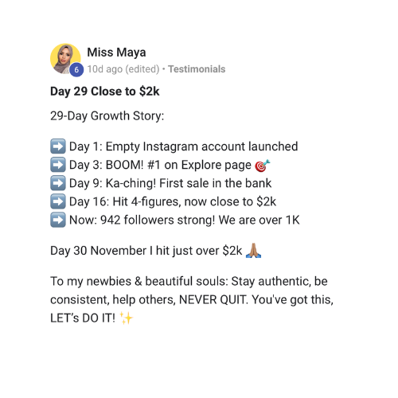Open Miss Maya's profile avatar
Screen dimensions: 398x398
tap(65, 59)
